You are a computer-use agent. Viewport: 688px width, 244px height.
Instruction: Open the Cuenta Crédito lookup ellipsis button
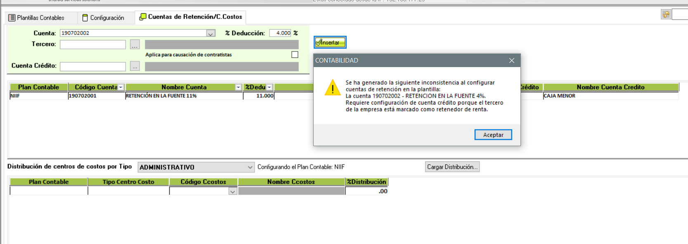(x=135, y=66)
